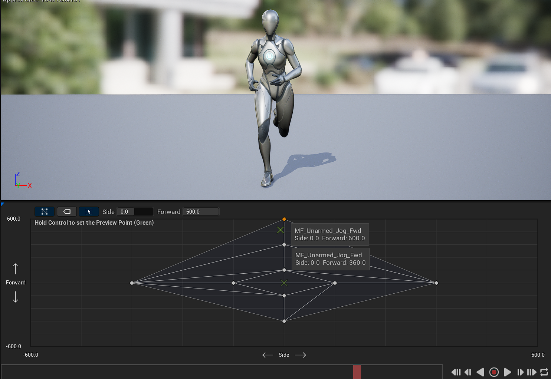
Task: Jump to the first frame of the animation
Action: click(x=456, y=372)
